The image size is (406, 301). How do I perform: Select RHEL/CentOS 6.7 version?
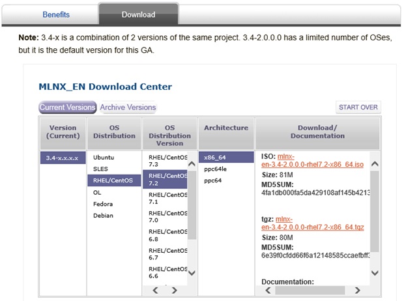pos(165,254)
